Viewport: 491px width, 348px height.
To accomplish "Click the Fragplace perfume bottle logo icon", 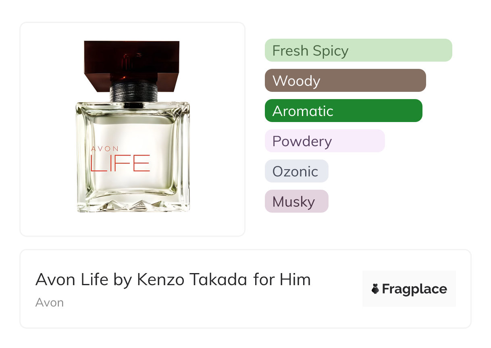I will pos(375,289).
